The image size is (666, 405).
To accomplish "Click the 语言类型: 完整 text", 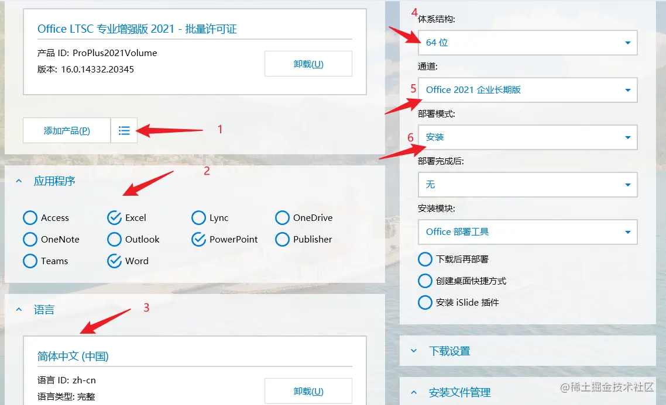I will tap(66, 396).
